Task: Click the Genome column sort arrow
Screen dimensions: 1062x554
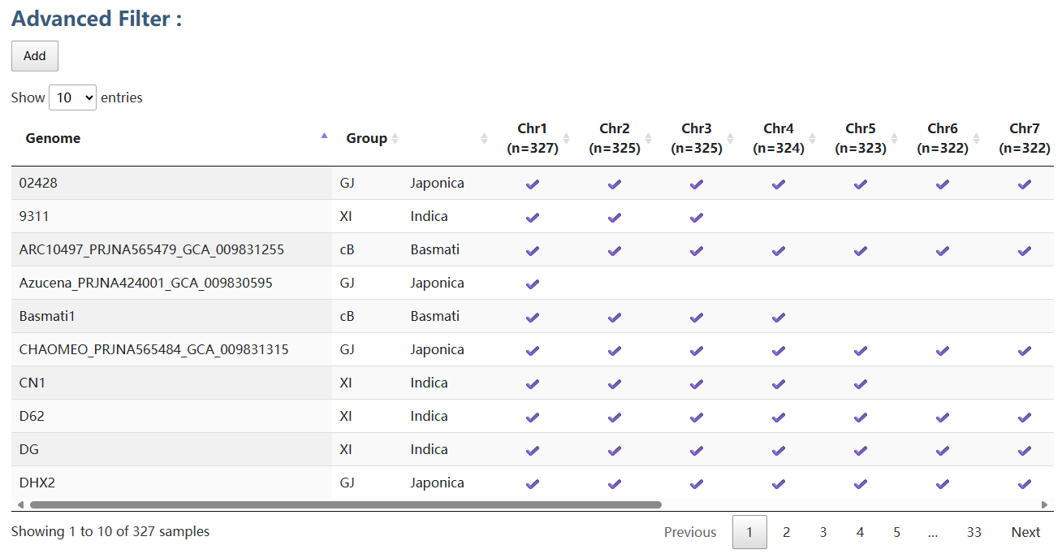Action: pos(324,136)
